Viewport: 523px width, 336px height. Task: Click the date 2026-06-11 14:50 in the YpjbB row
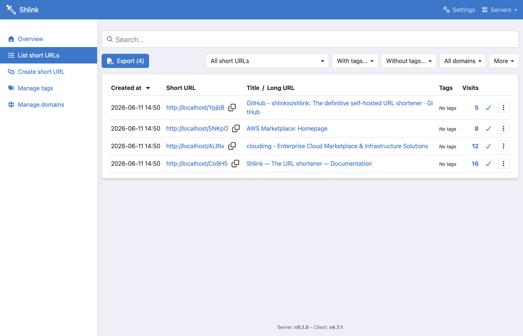(x=136, y=108)
